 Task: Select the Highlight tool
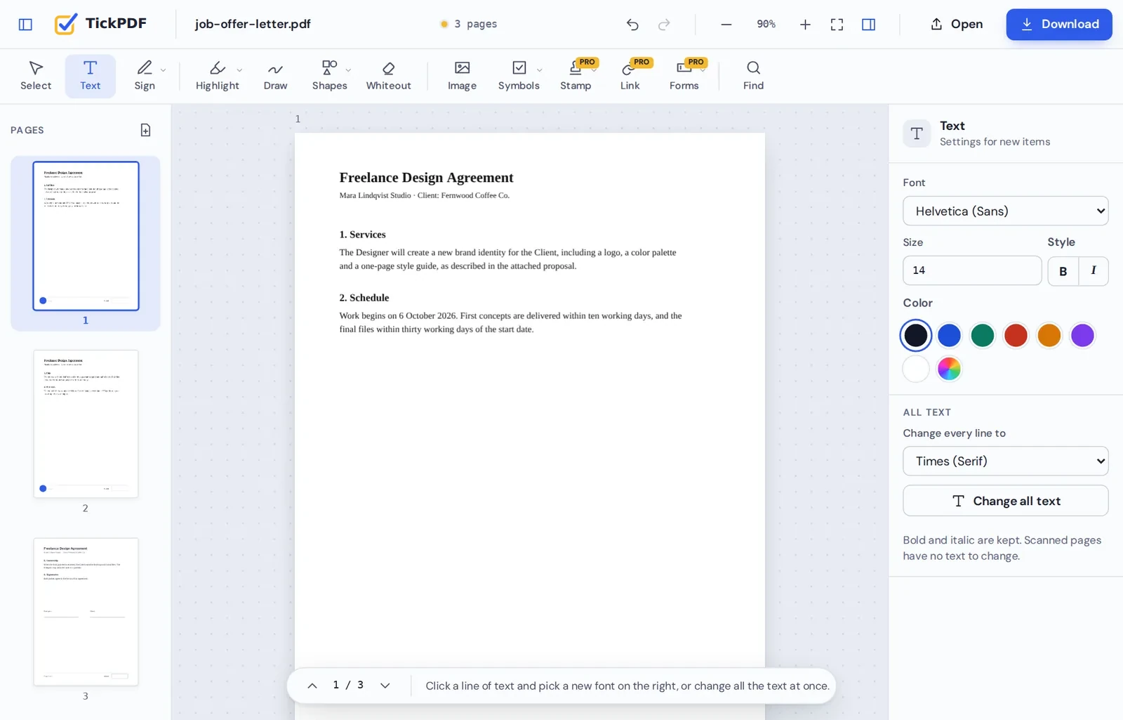coord(218,76)
